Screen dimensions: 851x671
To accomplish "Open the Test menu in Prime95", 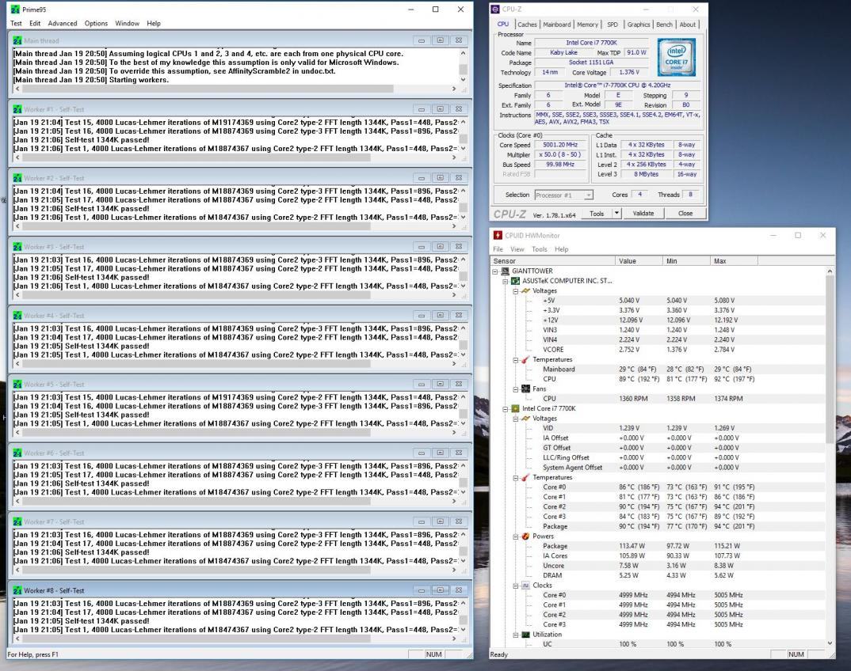I will point(16,23).
